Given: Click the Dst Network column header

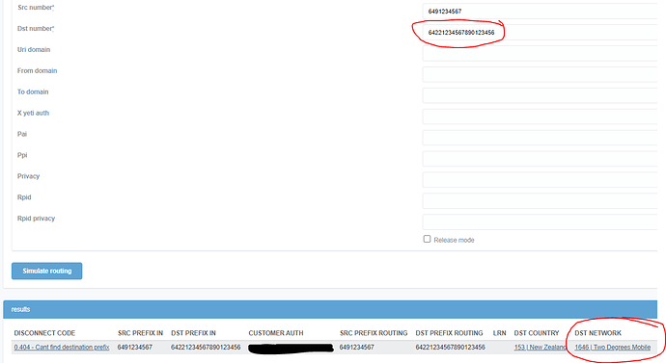Looking at the screenshot, I should (598, 333).
